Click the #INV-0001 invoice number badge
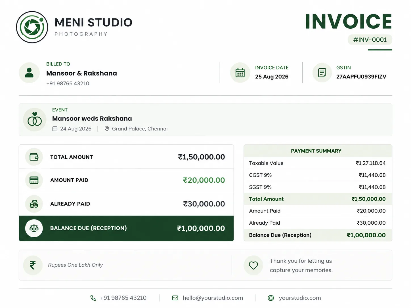The image size is (411, 308). (x=370, y=40)
